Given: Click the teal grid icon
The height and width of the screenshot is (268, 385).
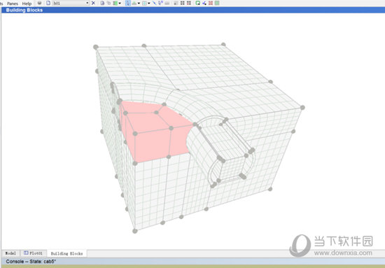Looking at the screenshot, I should pos(144,3).
